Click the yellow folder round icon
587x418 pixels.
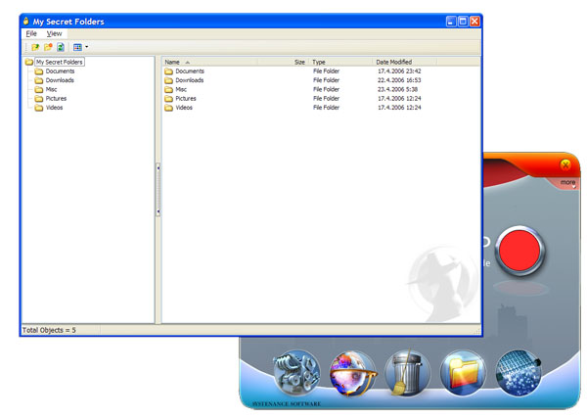click(x=464, y=372)
